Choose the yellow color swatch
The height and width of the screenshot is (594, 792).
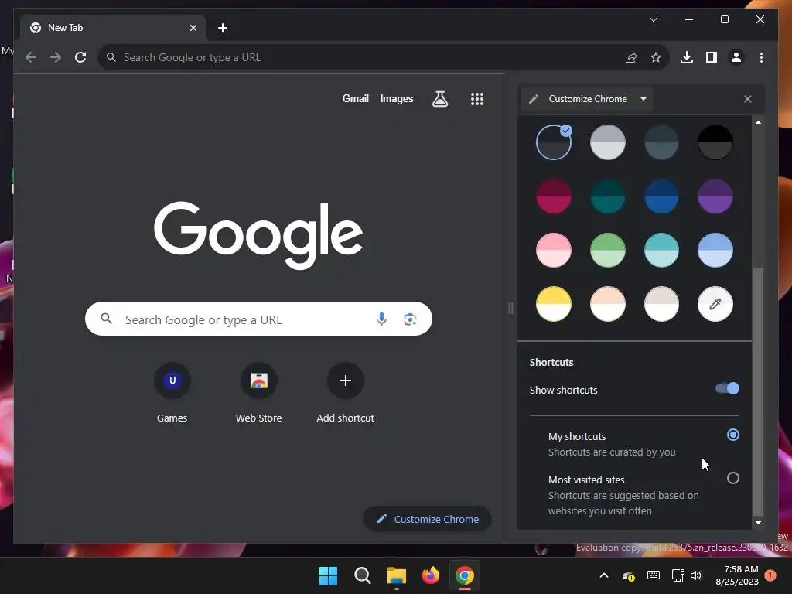point(554,304)
